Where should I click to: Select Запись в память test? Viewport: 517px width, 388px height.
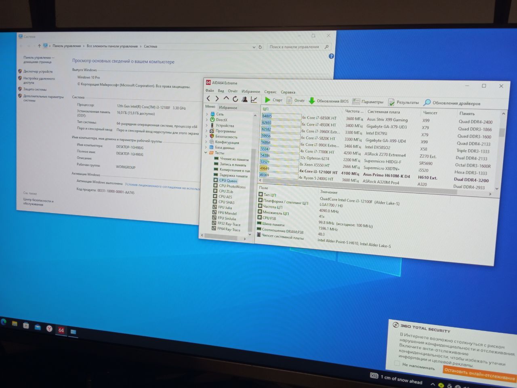[230, 164]
